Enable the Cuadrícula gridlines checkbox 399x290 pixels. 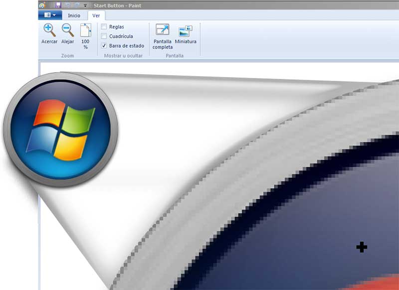pos(104,36)
